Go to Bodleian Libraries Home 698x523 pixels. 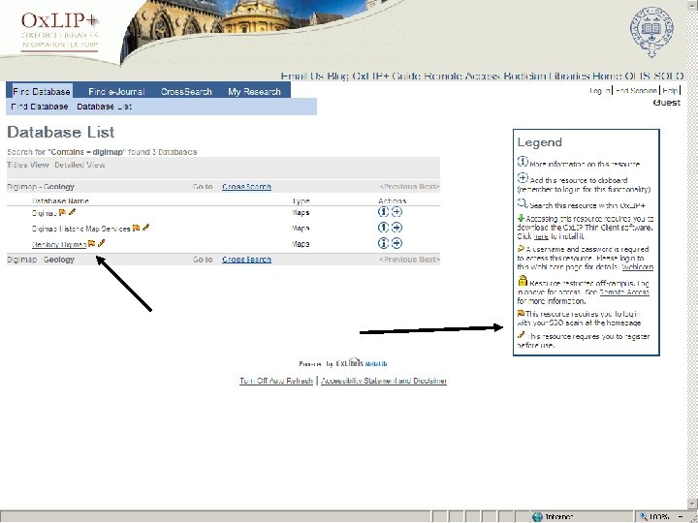point(562,77)
